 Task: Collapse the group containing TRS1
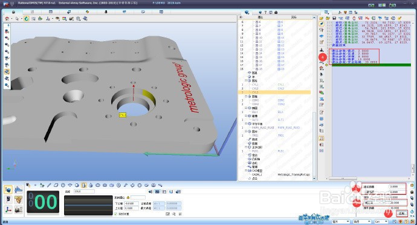(x=246, y=131)
